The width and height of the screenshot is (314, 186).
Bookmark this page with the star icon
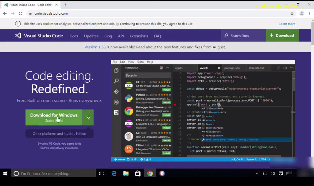(292, 13)
